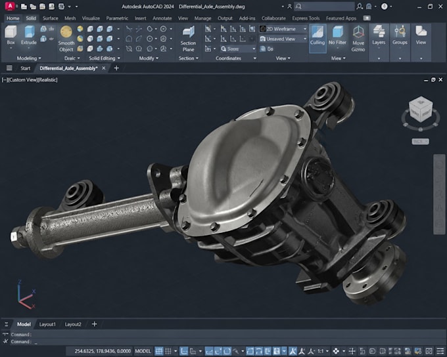Open the Section Plane tool
447x357 pixels.
188,39
